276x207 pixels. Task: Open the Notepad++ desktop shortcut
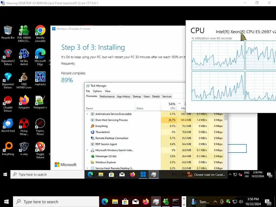tap(40, 102)
